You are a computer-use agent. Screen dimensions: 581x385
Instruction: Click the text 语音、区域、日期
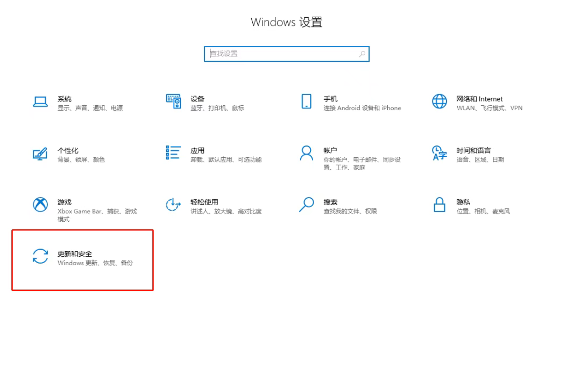(480, 160)
